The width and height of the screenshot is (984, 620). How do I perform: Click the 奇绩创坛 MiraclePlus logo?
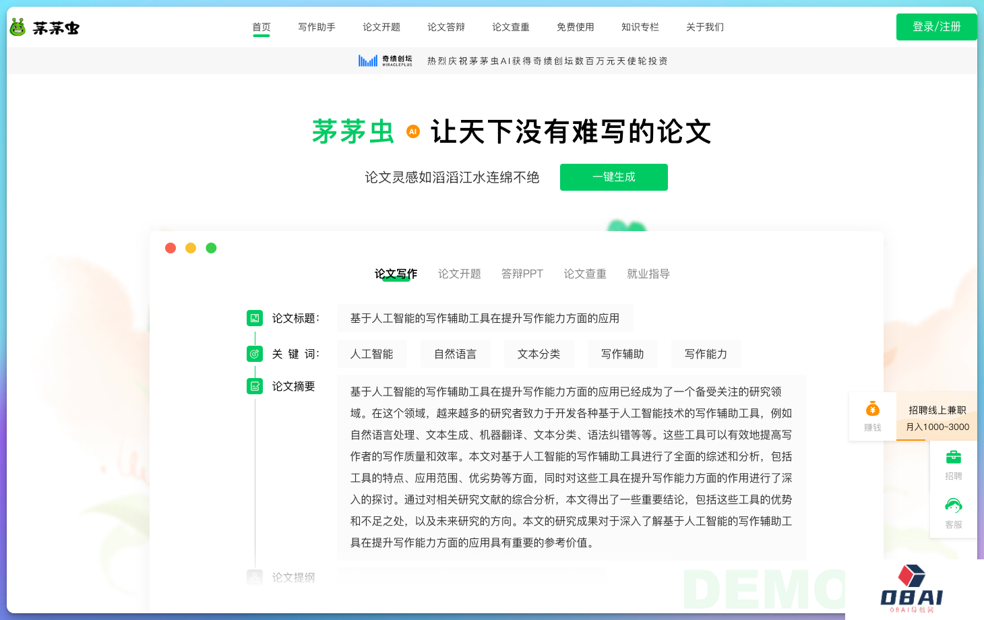(386, 61)
